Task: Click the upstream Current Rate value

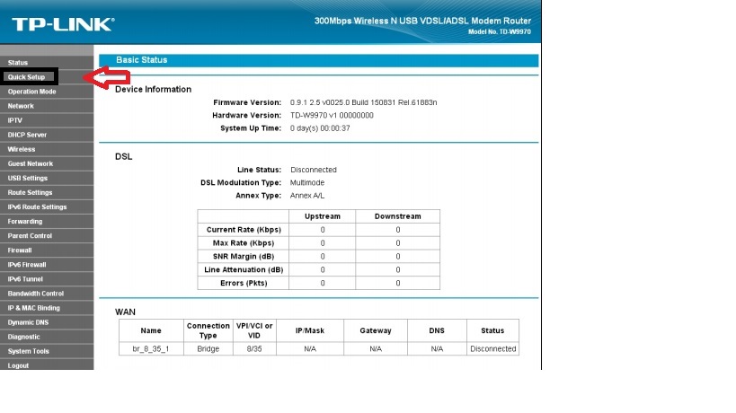Action: coord(323,230)
